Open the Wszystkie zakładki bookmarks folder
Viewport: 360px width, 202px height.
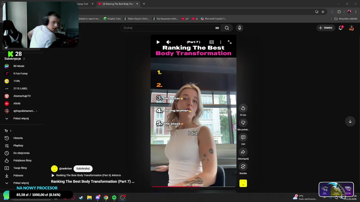(346, 19)
